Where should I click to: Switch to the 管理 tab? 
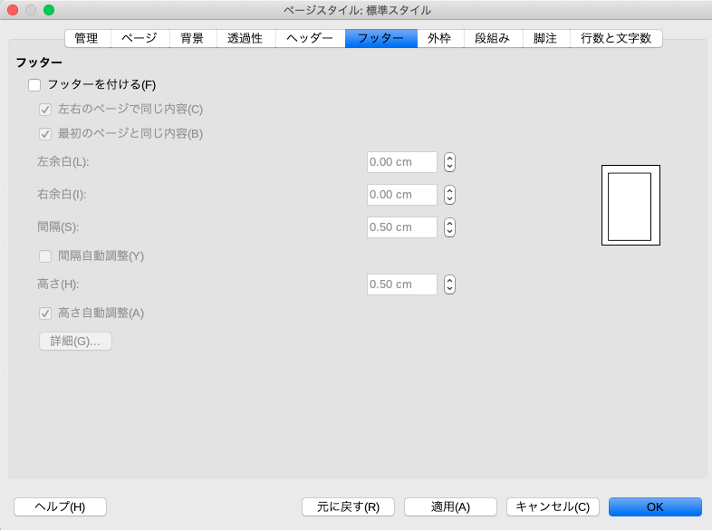[88, 38]
